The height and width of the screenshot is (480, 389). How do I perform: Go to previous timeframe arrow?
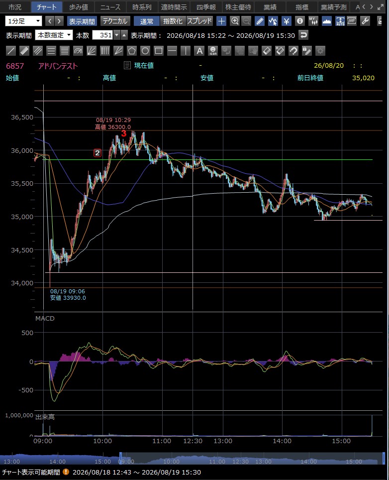[50, 21]
